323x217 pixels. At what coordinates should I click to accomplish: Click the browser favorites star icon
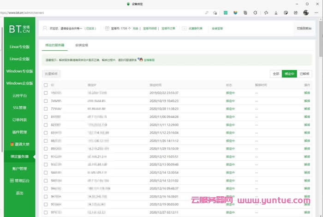(266, 13)
